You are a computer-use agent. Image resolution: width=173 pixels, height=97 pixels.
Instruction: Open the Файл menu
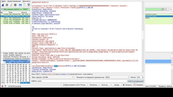pos(4,1)
